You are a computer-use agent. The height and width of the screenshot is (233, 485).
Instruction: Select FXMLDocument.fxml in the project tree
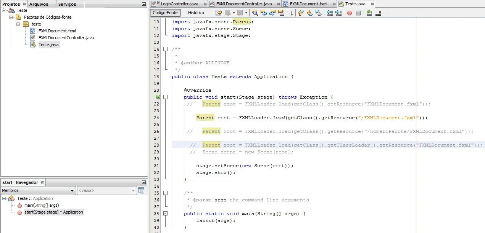coord(57,31)
